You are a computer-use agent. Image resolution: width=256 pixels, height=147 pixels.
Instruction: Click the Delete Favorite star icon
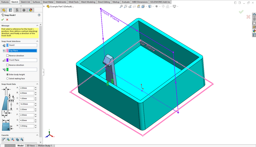click(x=13, y=139)
